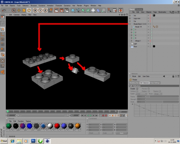The height and width of the screenshot is (144, 180).
Task: Open the Array modeling objects icon
Action: pos(88,10)
